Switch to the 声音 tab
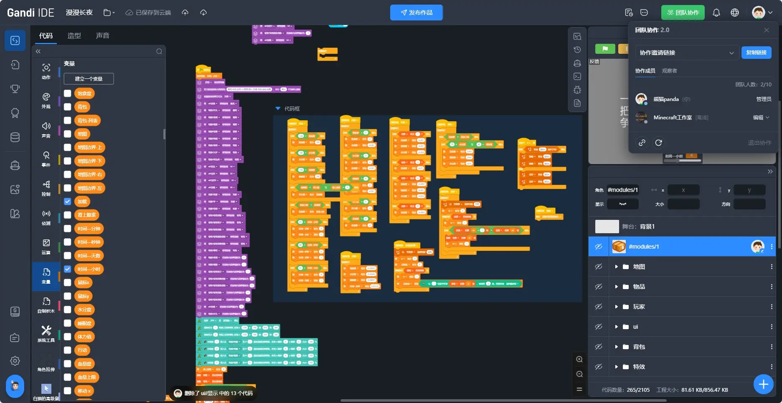This screenshot has width=782, height=403. [103, 36]
